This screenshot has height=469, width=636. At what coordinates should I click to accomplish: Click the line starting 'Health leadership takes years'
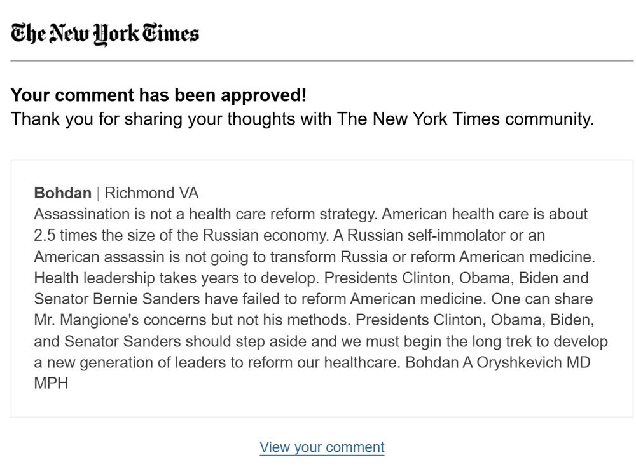point(311,278)
